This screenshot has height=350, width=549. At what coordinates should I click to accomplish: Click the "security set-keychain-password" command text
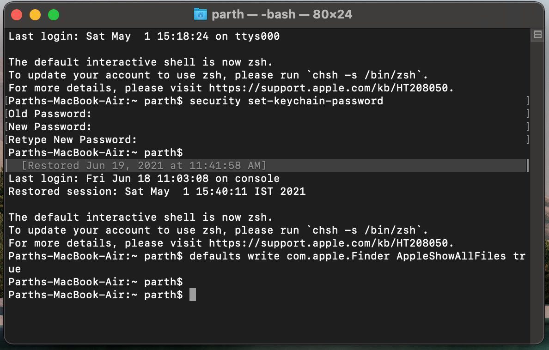287,101
